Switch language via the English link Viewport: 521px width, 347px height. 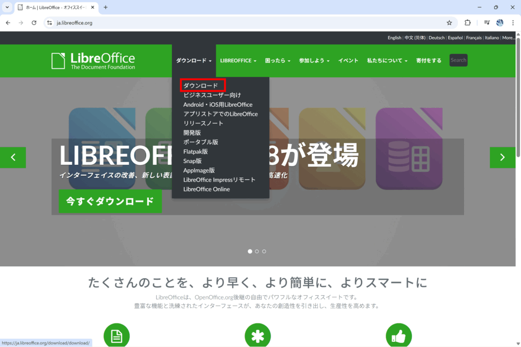coord(394,38)
